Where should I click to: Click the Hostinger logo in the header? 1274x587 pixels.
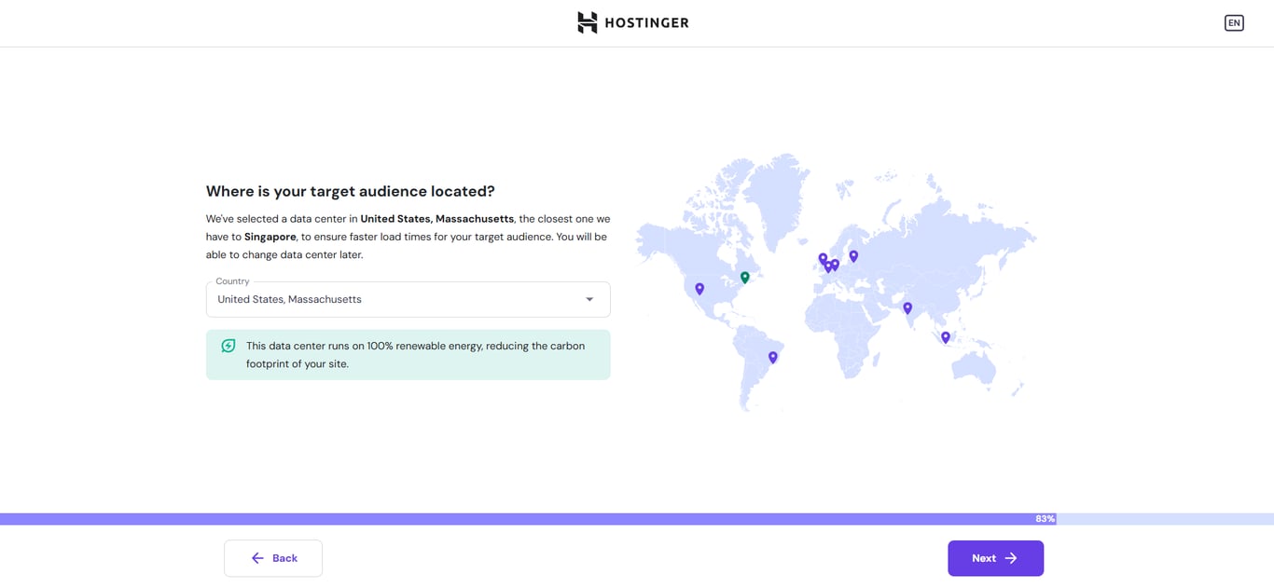pos(632,22)
